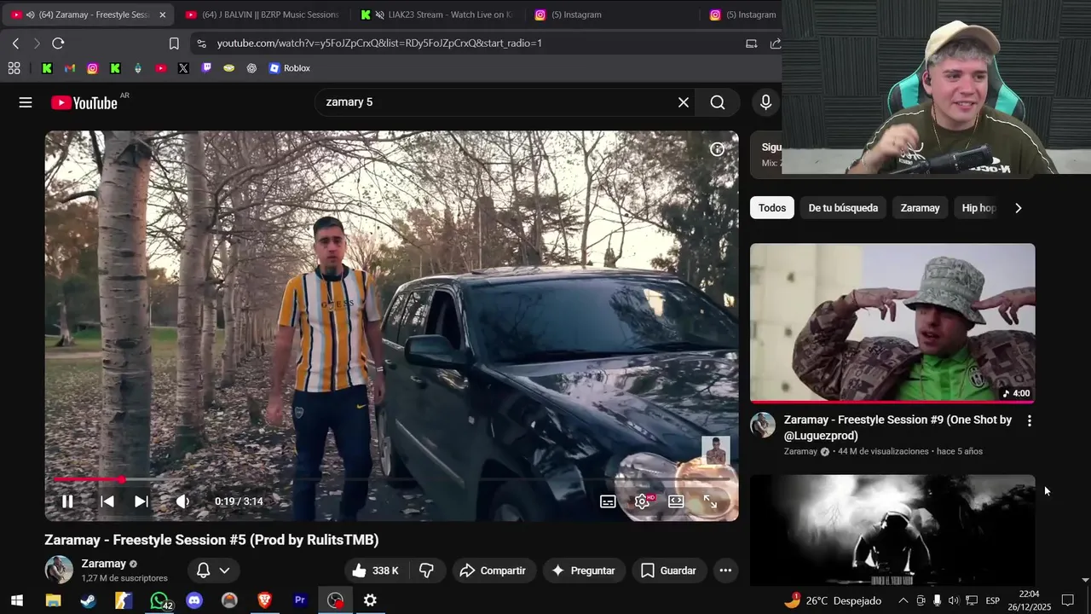This screenshot has height=614, width=1091.
Task: Open the info card in the video corner
Action: click(718, 149)
